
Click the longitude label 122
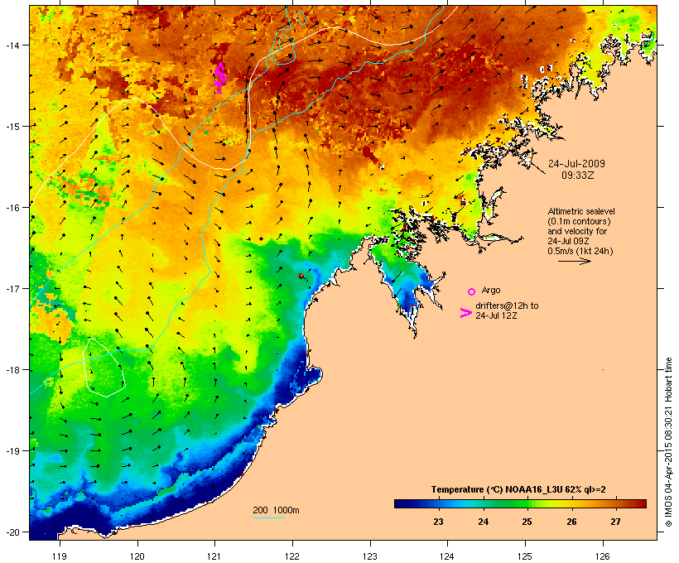click(292, 556)
